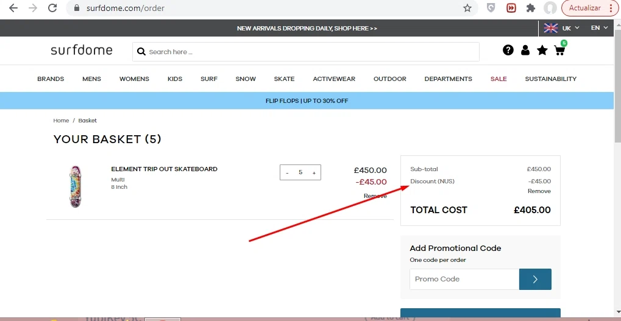Click the Sub-total £450.00 value
The image size is (621, 321).
[539, 169]
